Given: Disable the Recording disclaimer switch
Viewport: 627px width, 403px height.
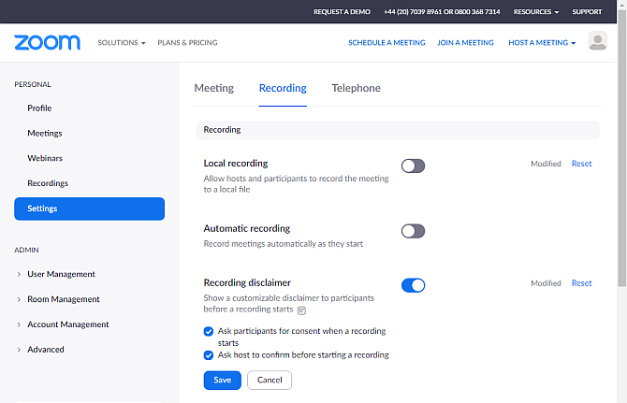Looking at the screenshot, I should point(413,285).
